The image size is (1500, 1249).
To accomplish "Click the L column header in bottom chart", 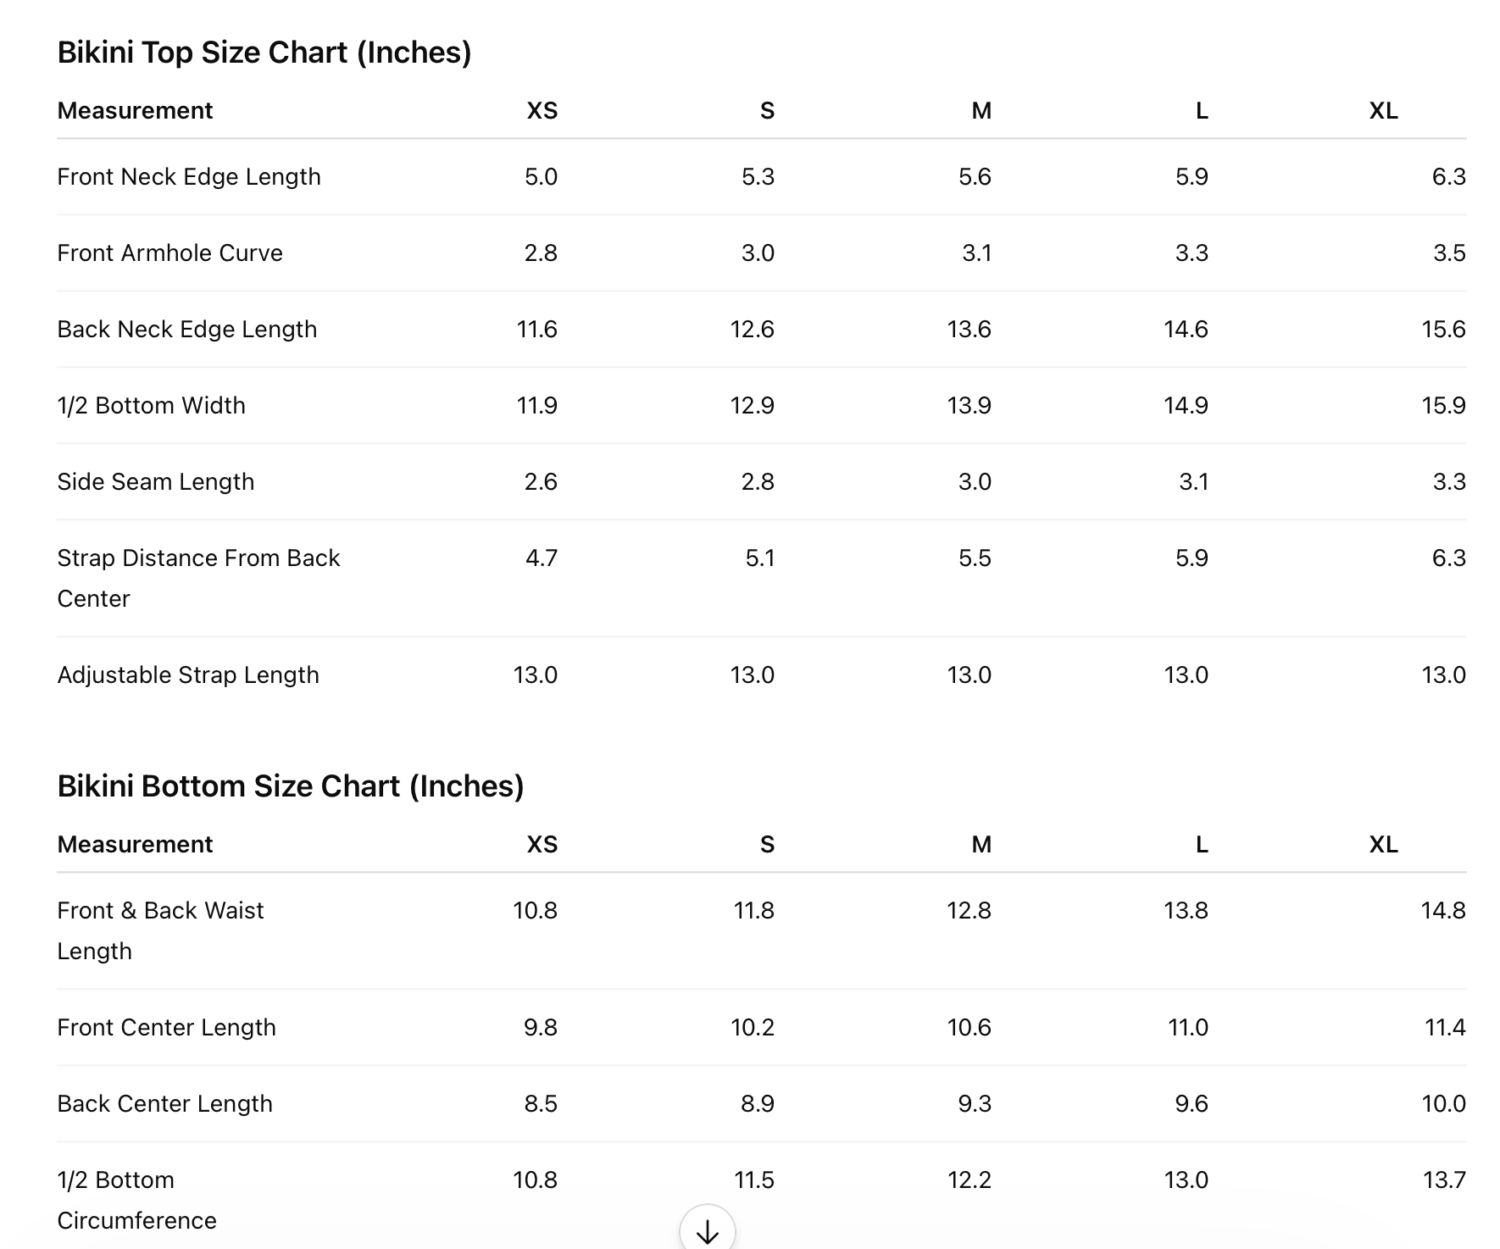I will click(1202, 845).
